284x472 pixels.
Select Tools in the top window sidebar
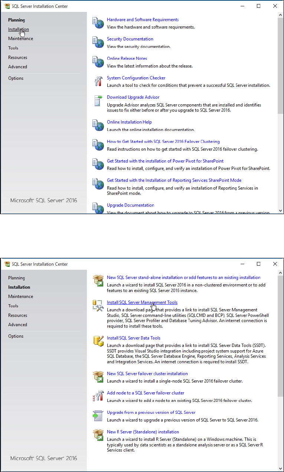[x=13, y=48]
